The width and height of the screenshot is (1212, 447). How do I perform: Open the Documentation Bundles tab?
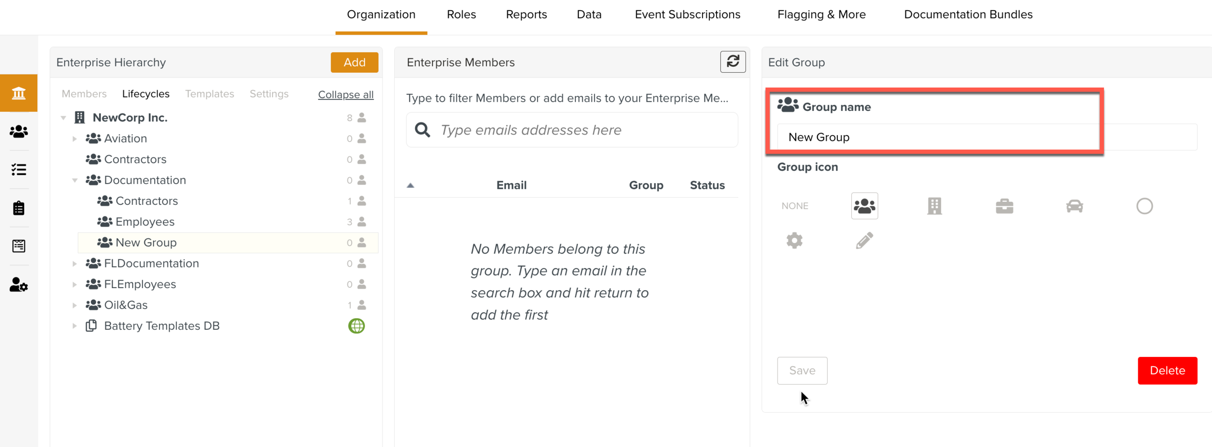point(968,15)
